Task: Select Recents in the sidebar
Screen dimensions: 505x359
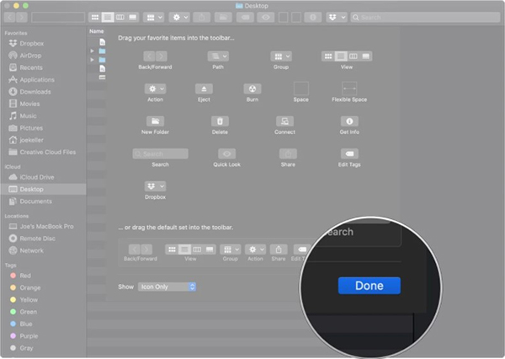Action: coord(31,67)
